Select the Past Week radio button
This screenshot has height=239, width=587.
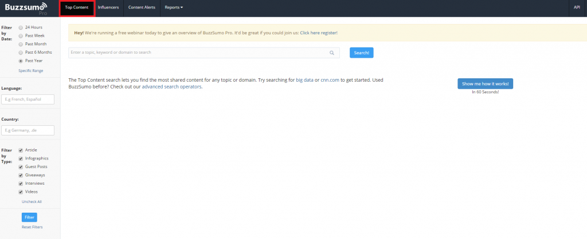point(21,35)
